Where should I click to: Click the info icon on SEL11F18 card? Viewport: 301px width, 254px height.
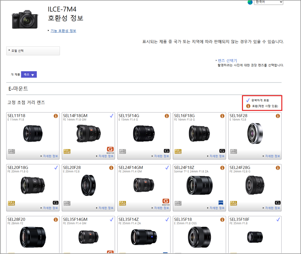point(56,116)
